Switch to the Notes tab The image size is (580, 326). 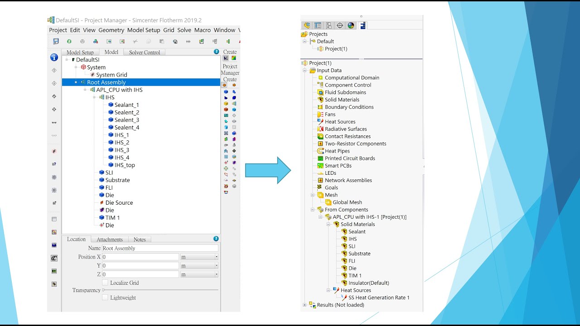140,240
